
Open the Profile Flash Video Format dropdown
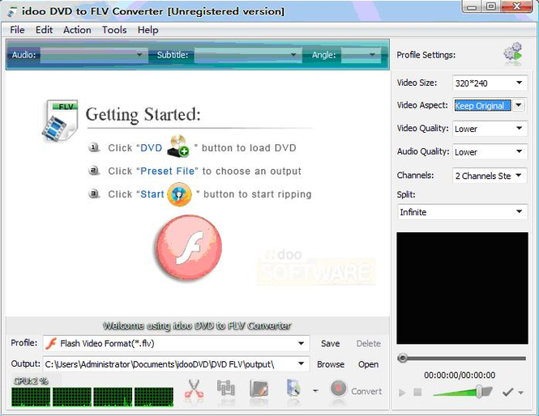pyautogui.click(x=176, y=343)
